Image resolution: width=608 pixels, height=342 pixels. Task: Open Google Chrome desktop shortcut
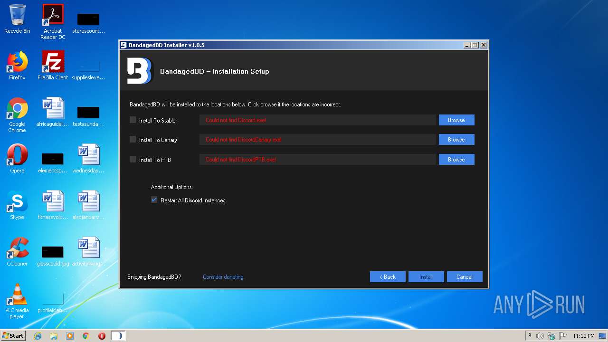click(x=17, y=115)
